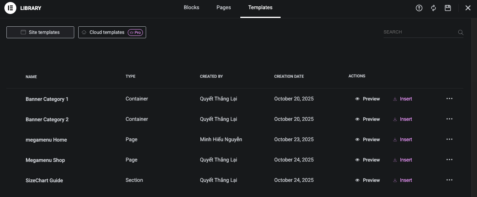Viewport: 477px width, 197px height.
Task: Open more options for megamenu Home
Action: tap(449, 140)
